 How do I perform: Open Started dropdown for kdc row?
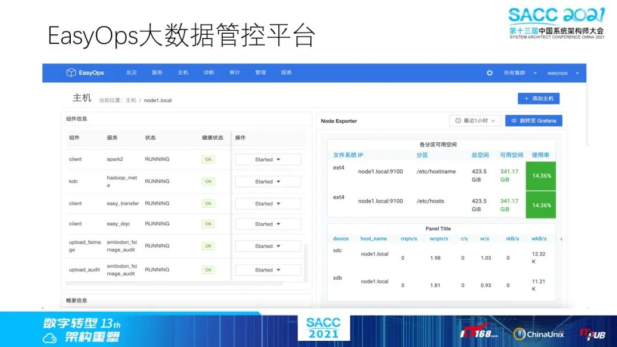268,181
